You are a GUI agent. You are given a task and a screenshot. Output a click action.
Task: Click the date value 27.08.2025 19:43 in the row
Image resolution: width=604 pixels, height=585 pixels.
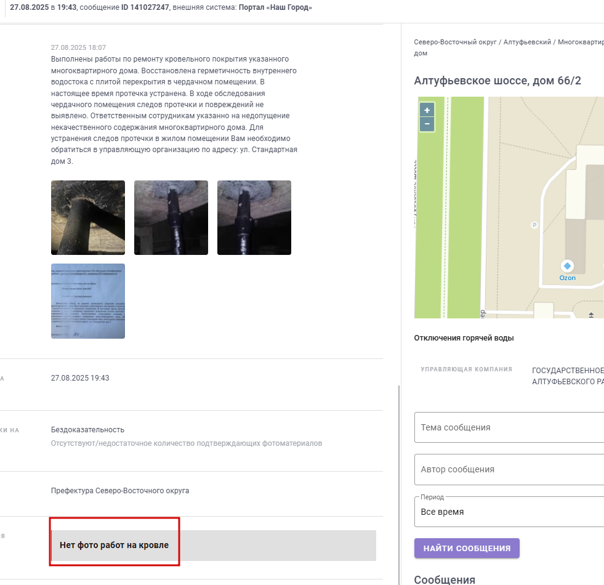click(80, 378)
